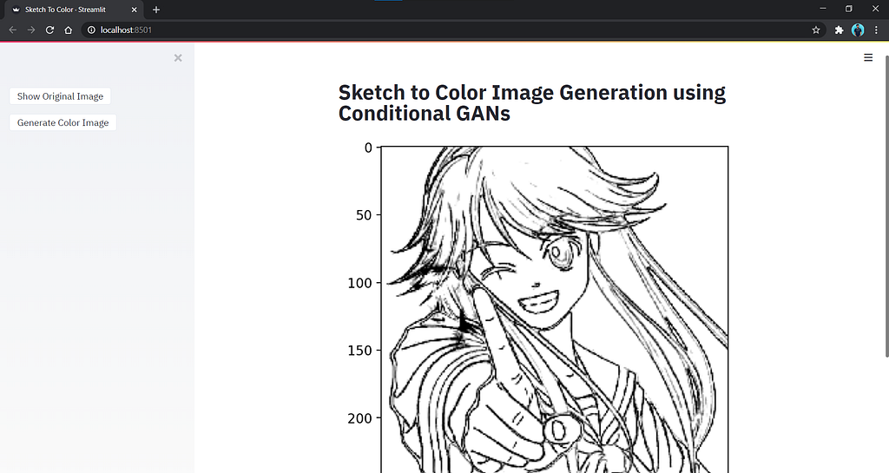Click the y-axis label 200
889x473 pixels.
360,418
